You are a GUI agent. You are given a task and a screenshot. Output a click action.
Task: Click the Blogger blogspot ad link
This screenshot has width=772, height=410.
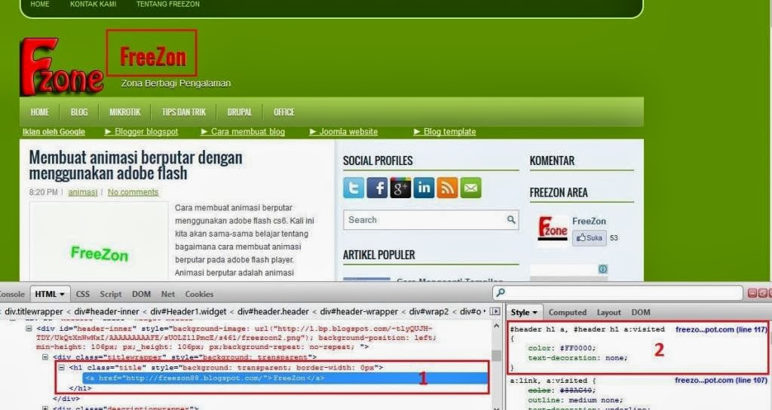141,131
